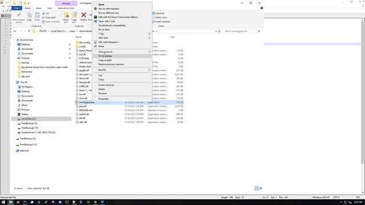Click Select none in the ribbon

pyautogui.click(x=160, y=18)
